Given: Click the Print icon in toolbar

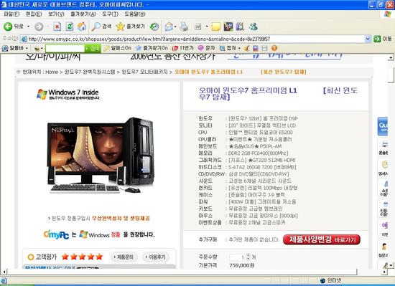Looking at the screenshot, I should tap(184, 27).
